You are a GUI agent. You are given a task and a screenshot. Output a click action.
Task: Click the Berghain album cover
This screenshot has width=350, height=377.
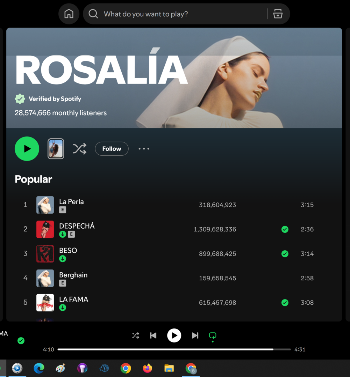tap(45, 278)
